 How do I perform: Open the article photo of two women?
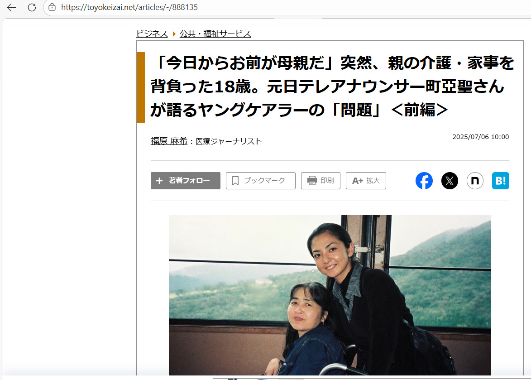click(330, 295)
